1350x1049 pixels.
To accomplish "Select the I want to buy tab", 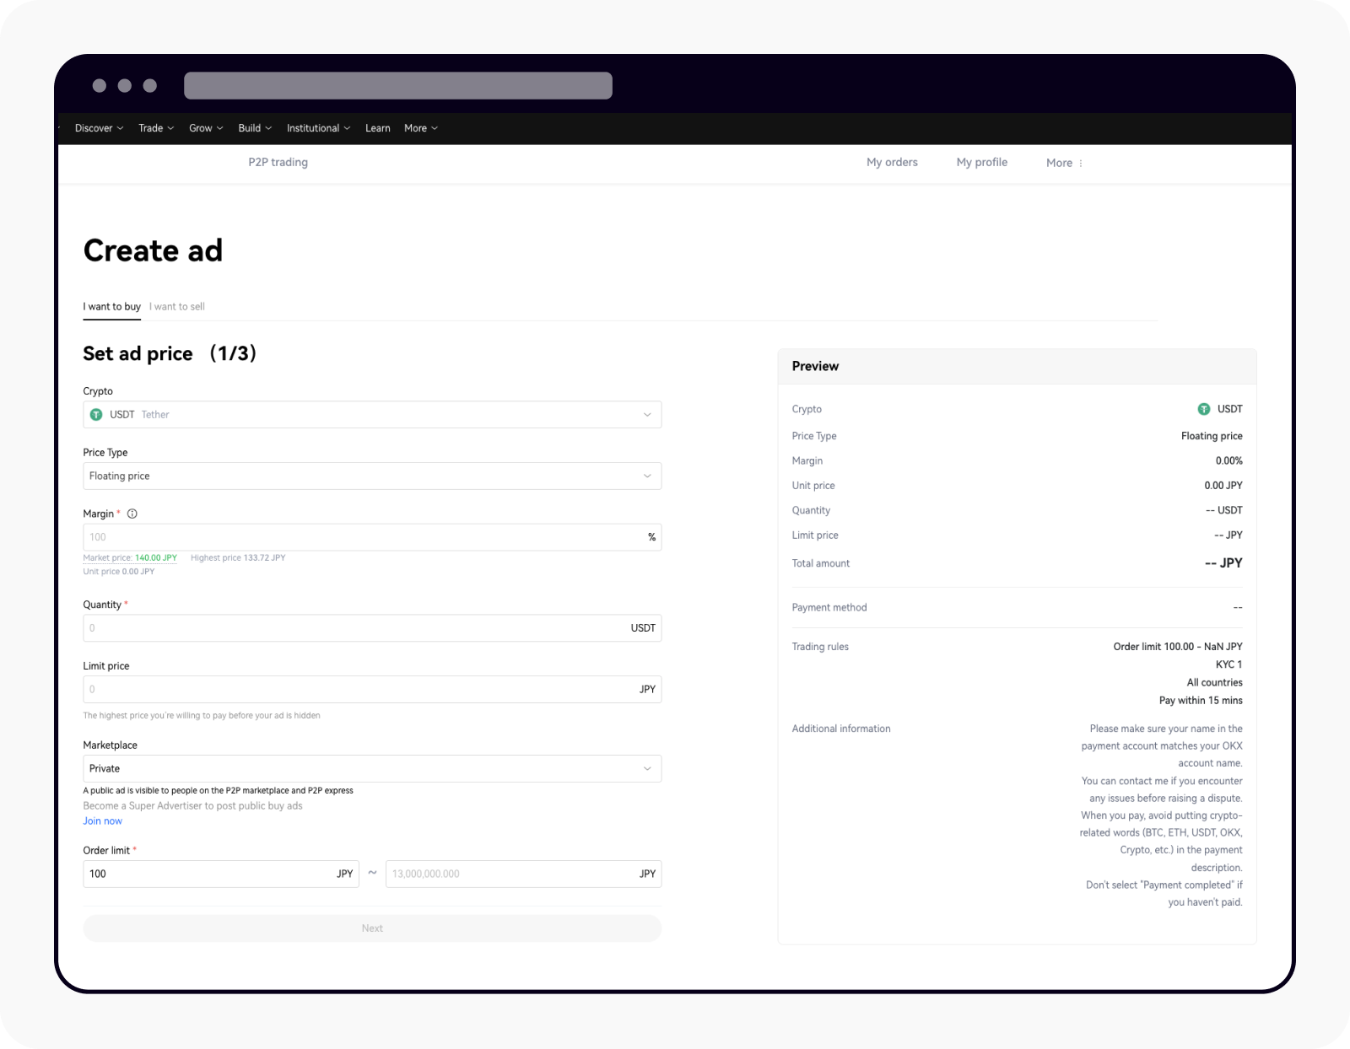I will click(111, 306).
